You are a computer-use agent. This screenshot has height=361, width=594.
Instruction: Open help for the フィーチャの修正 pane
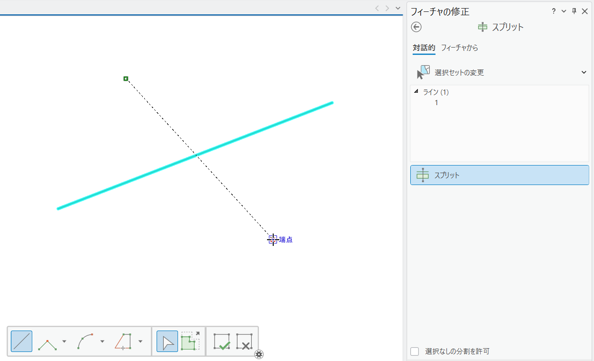554,11
